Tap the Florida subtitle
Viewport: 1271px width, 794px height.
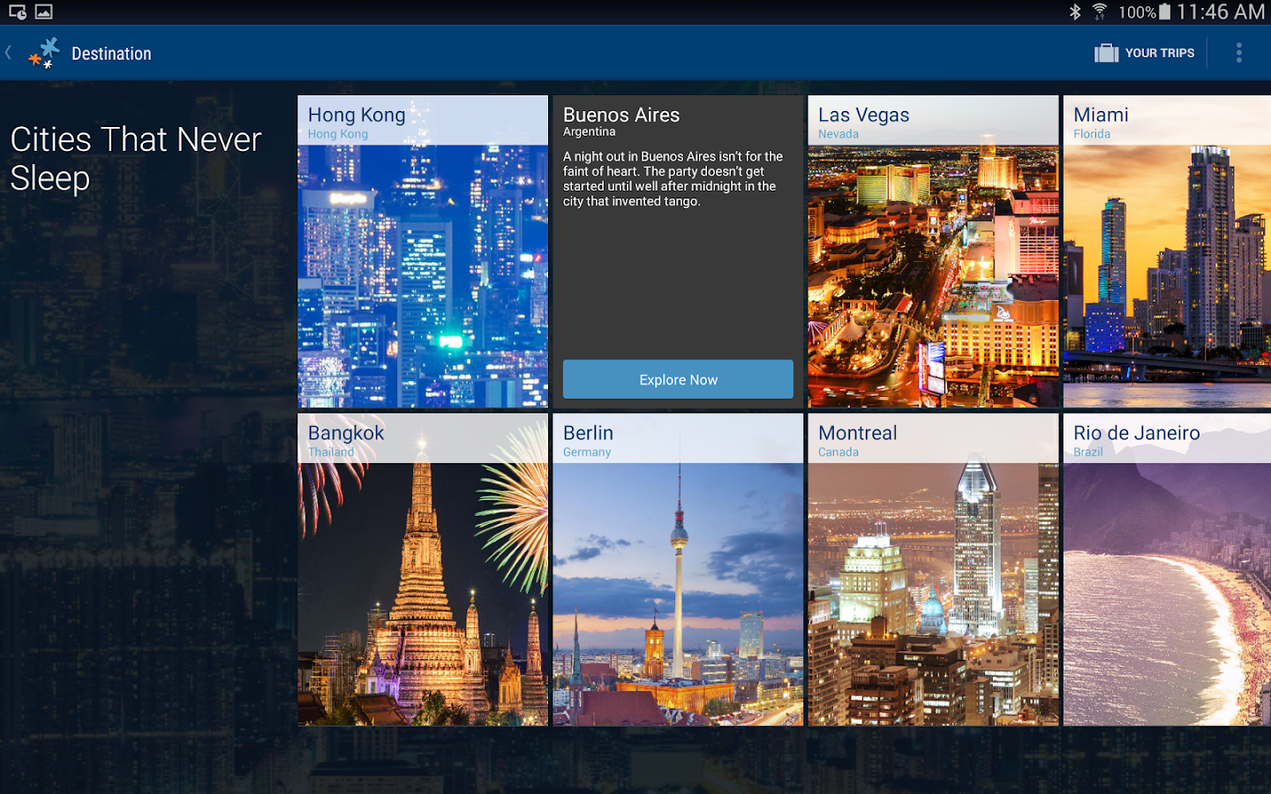(x=1092, y=134)
